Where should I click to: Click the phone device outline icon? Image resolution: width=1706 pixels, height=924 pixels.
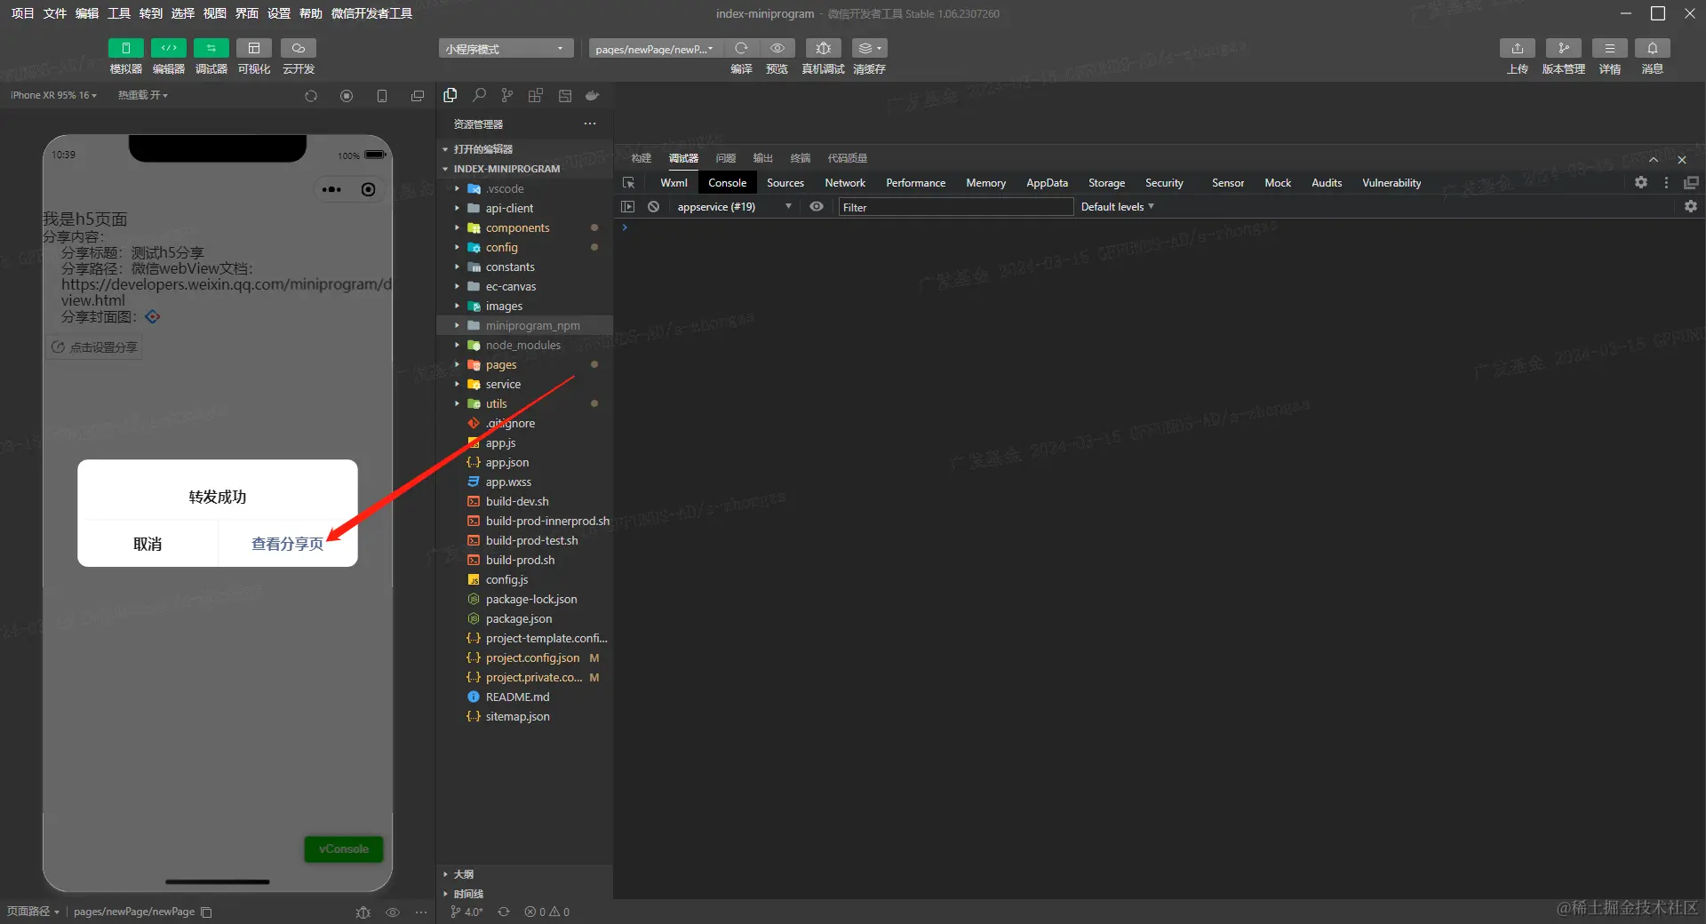pos(382,96)
